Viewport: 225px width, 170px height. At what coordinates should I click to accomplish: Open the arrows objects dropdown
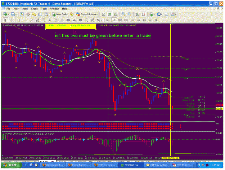(99, 20)
